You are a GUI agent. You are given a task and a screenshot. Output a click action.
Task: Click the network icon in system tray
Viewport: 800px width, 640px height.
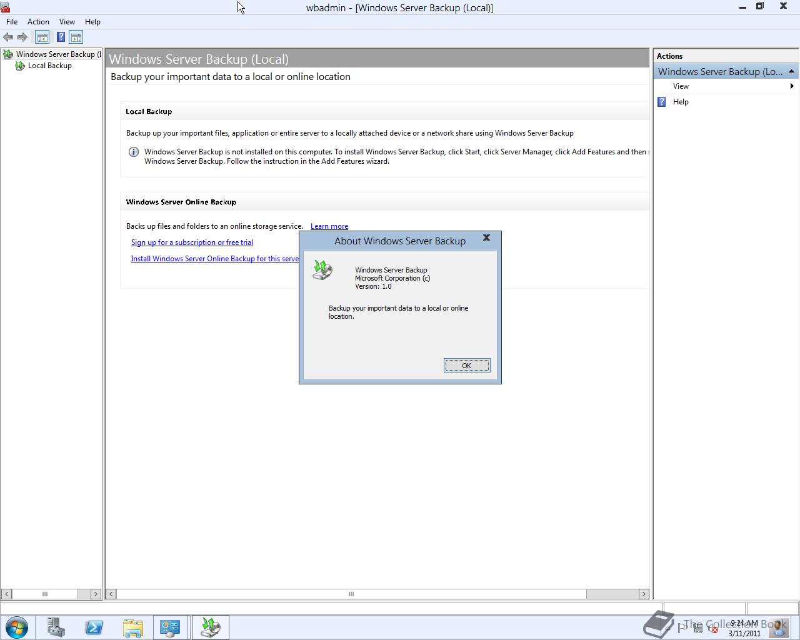click(x=699, y=628)
